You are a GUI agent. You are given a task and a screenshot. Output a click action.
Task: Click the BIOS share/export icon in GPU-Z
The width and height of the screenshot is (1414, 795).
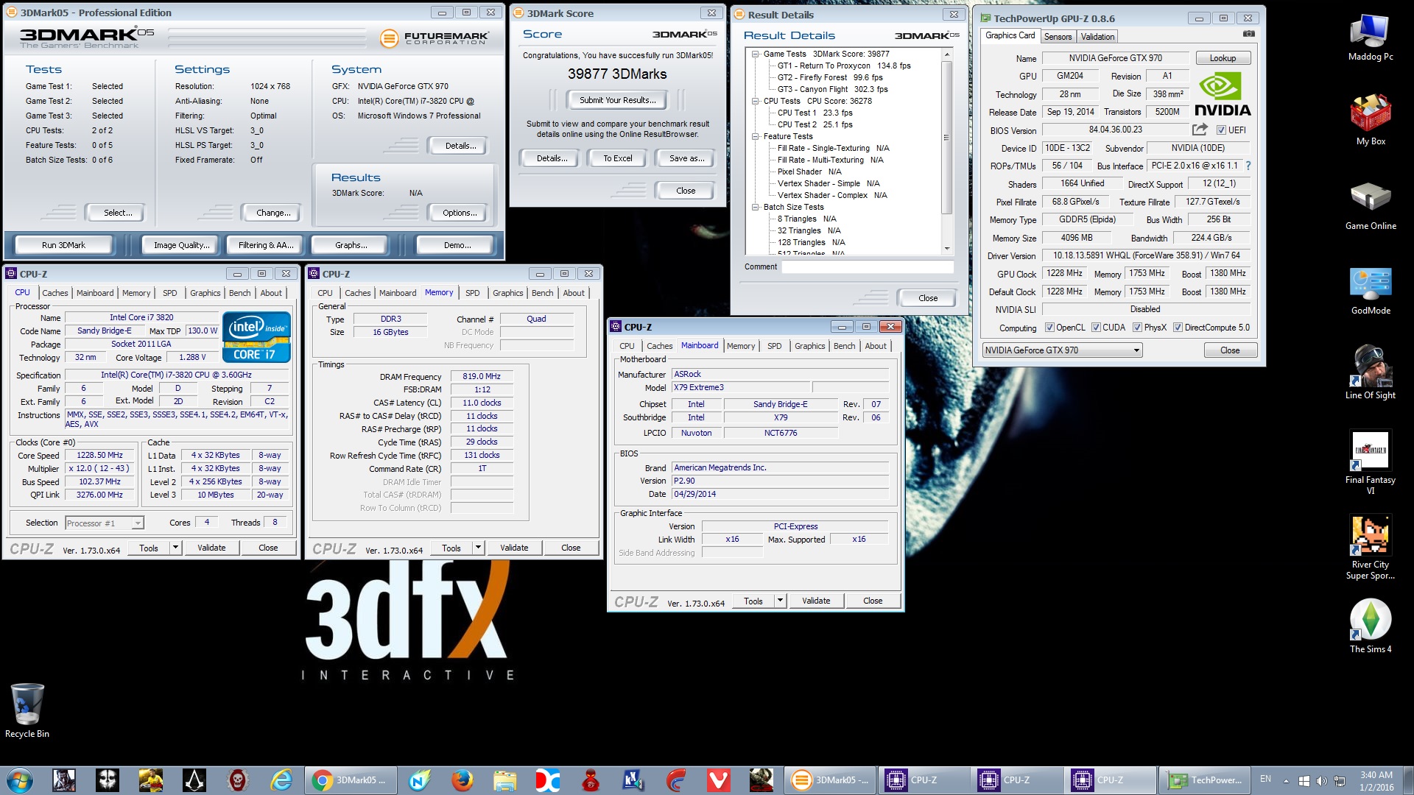tap(1200, 130)
